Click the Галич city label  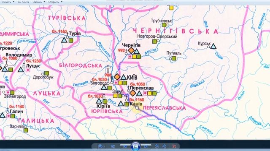[x=16, y=112]
